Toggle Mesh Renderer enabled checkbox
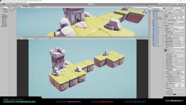The image size is (186, 105). click(x=167, y=24)
